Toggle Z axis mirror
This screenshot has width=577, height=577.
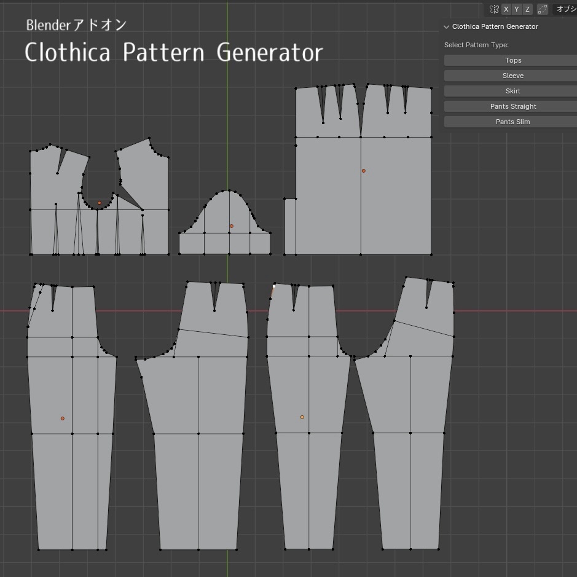[x=527, y=9]
